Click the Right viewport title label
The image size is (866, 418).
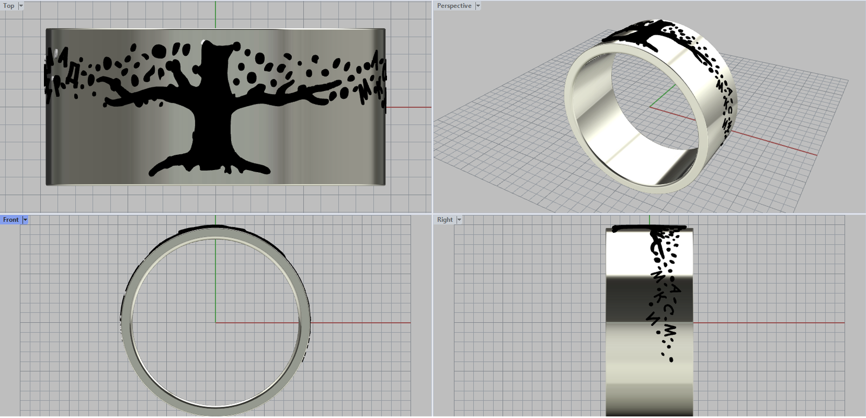tap(445, 220)
